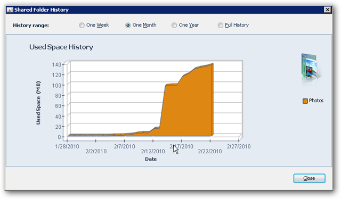Click the 2/7/2010 date axis label
This screenshot has width=341, height=199.
(x=124, y=146)
